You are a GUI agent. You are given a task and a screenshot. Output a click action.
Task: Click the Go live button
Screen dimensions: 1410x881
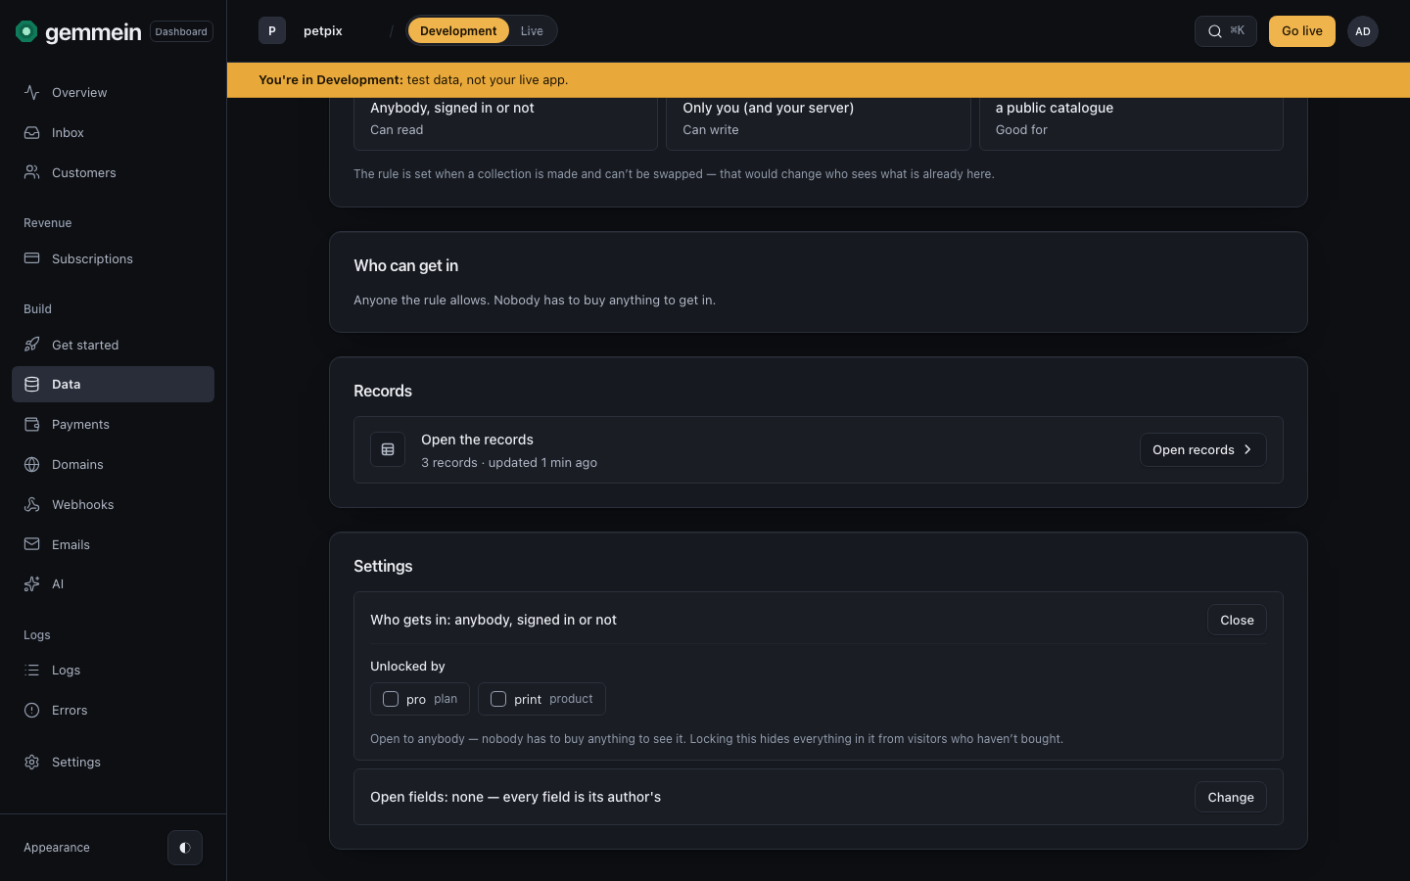(1302, 31)
